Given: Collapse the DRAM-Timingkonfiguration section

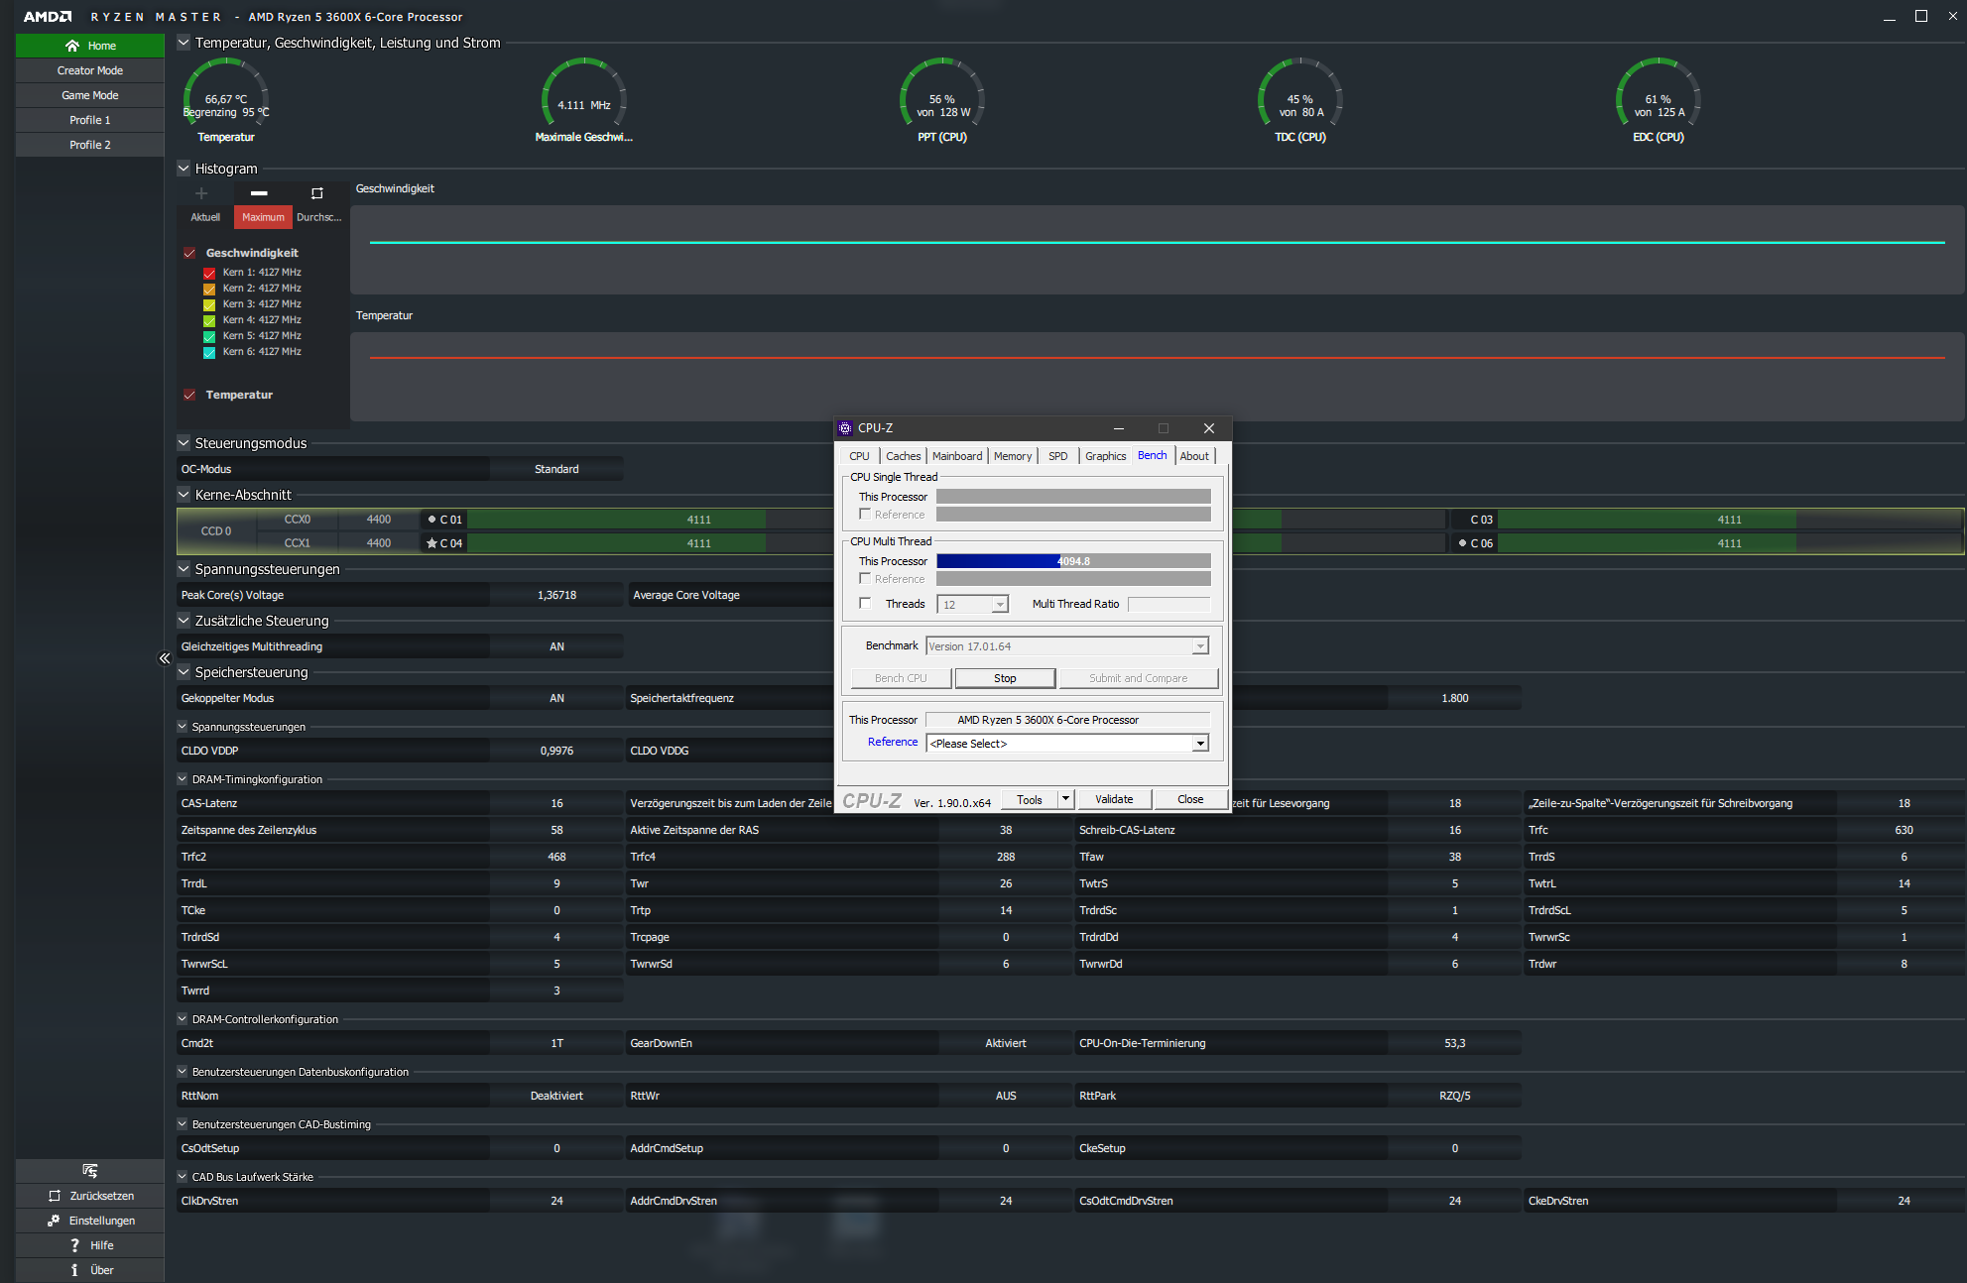Looking at the screenshot, I should (x=183, y=779).
